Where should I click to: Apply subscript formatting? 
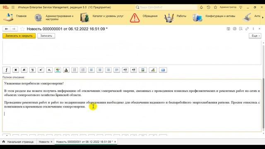49,70
